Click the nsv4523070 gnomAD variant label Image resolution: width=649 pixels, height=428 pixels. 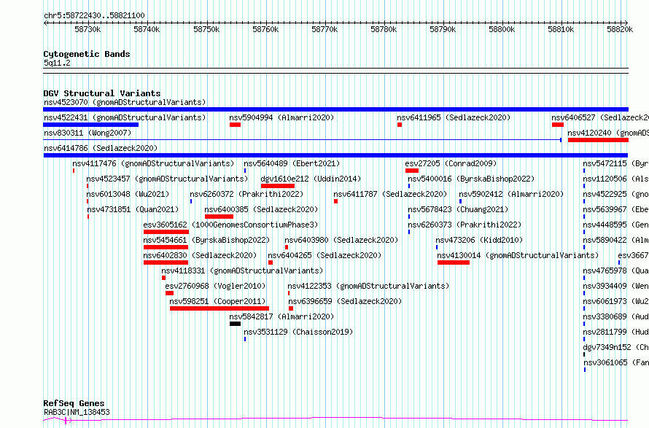125,102
